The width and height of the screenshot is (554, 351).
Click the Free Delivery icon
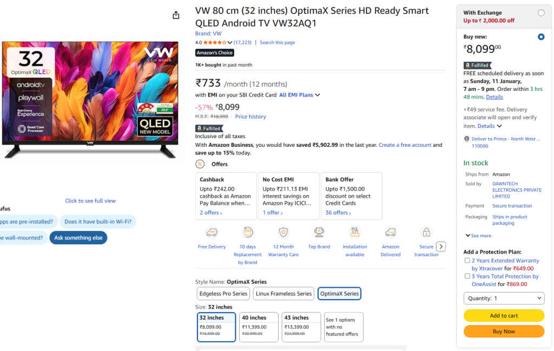(x=212, y=232)
